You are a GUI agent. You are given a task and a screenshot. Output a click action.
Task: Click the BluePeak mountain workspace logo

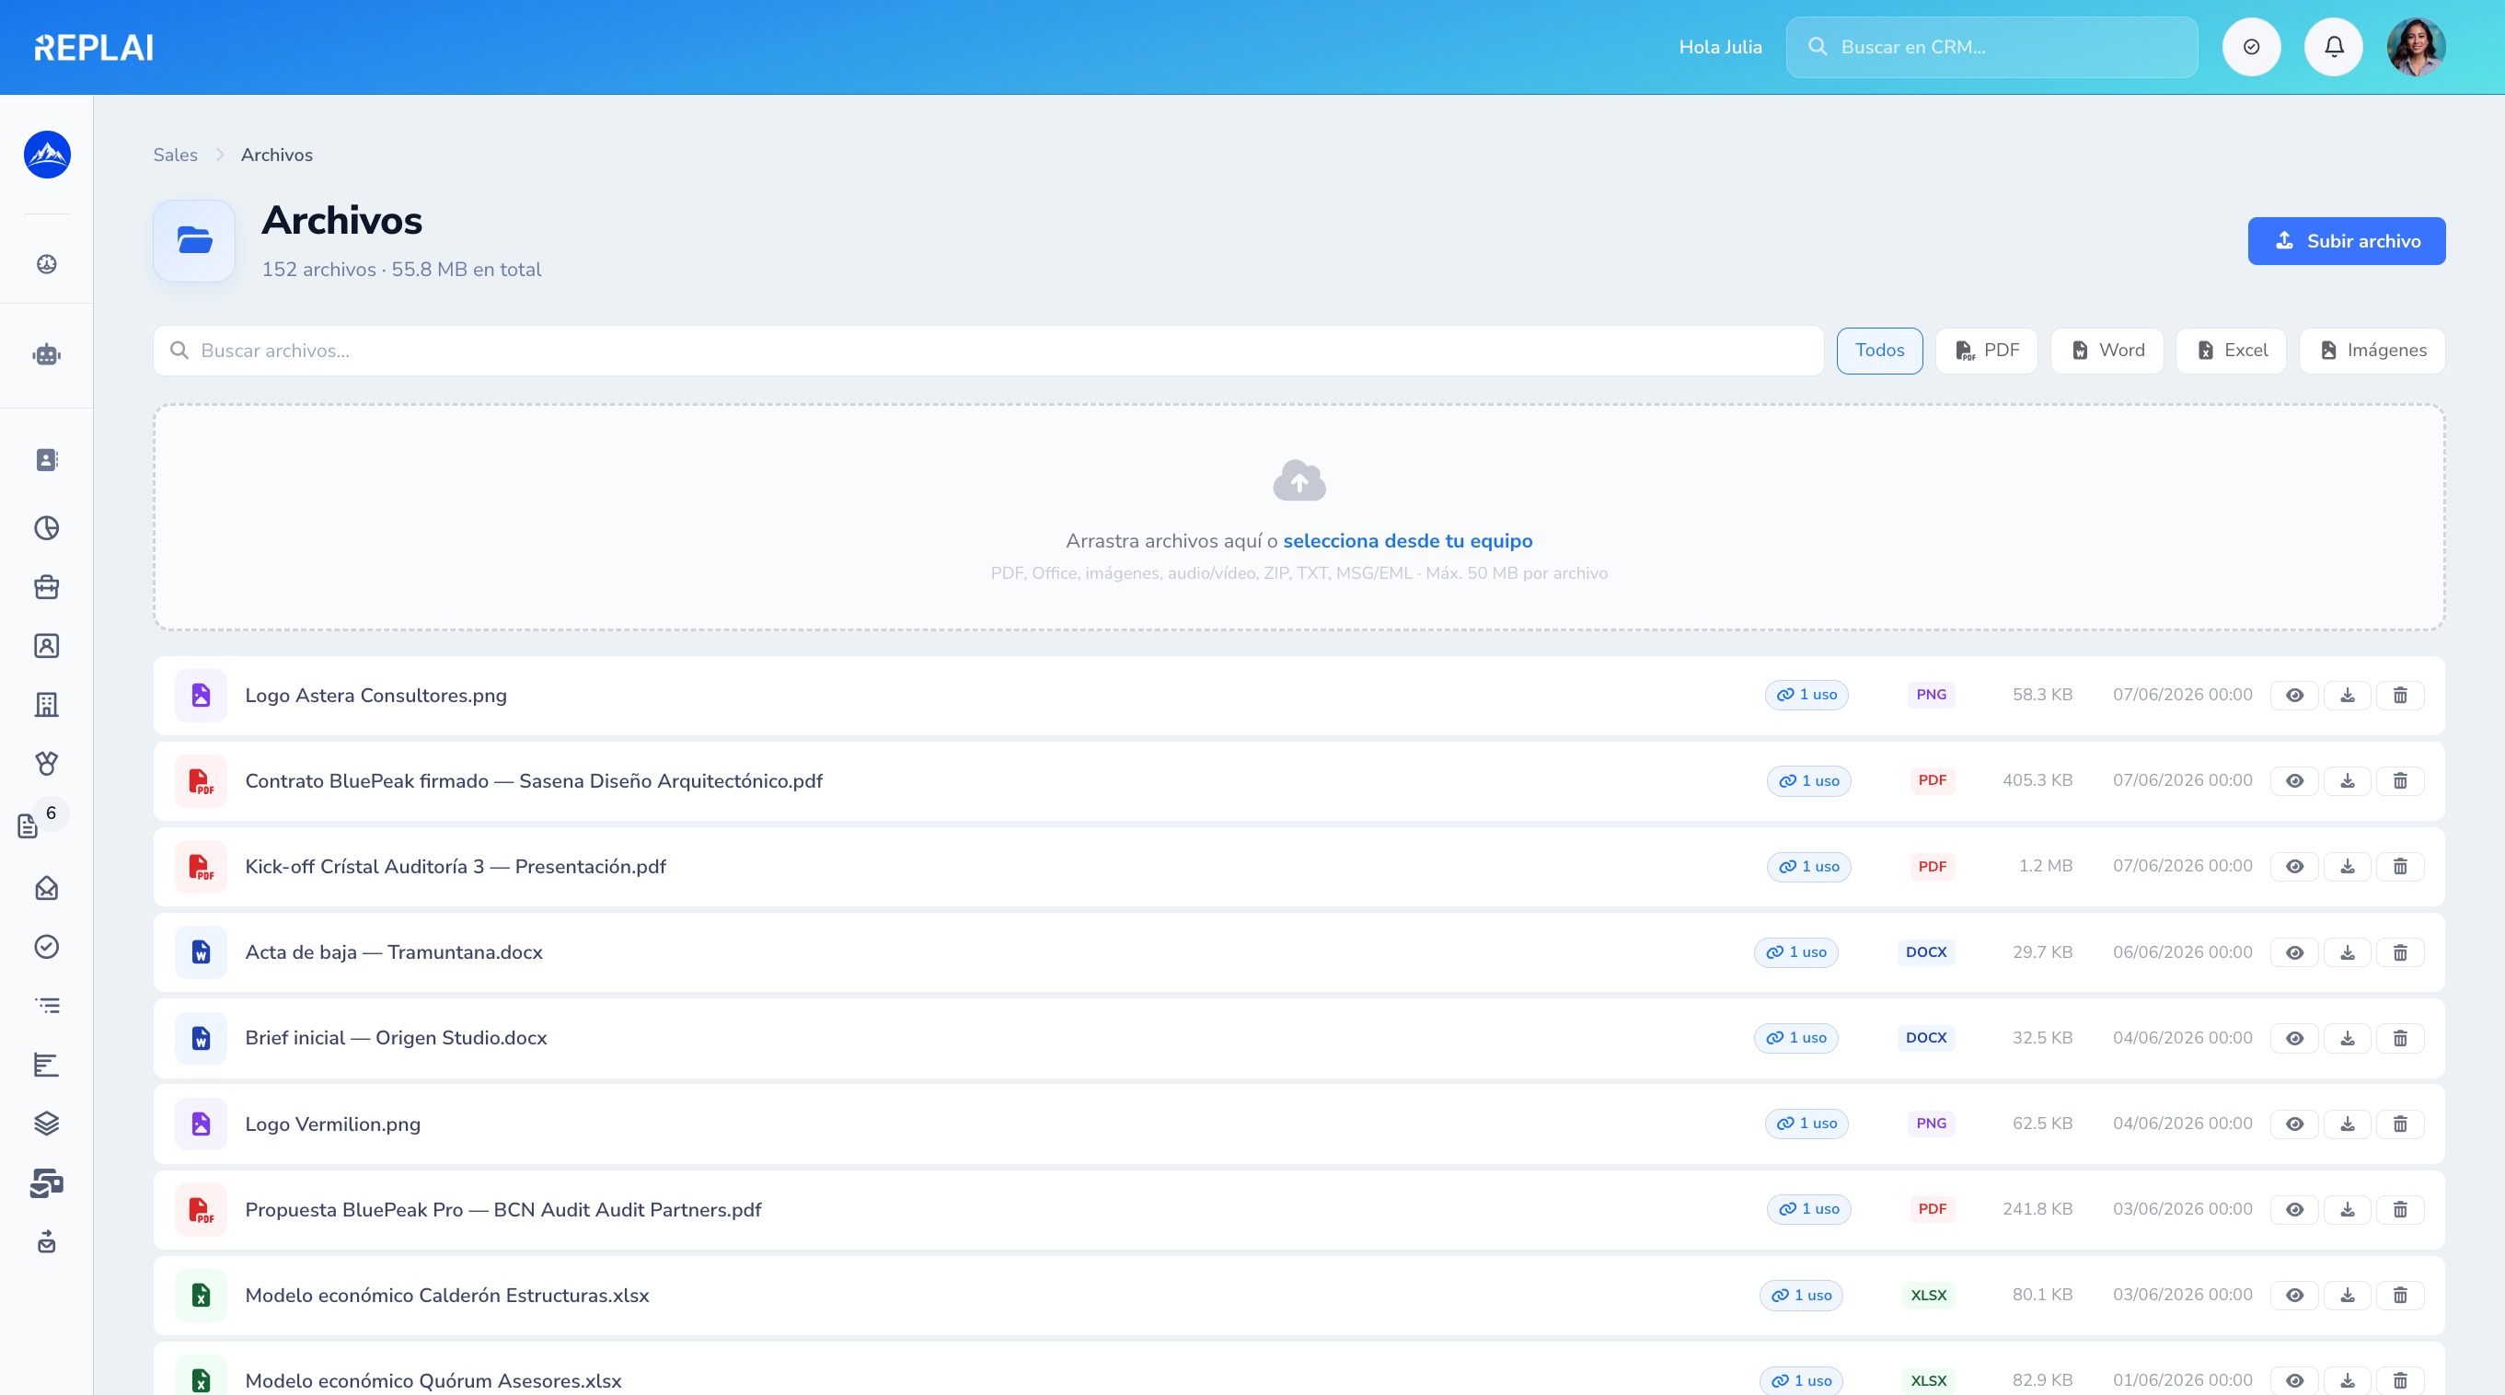(x=47, y=155)
